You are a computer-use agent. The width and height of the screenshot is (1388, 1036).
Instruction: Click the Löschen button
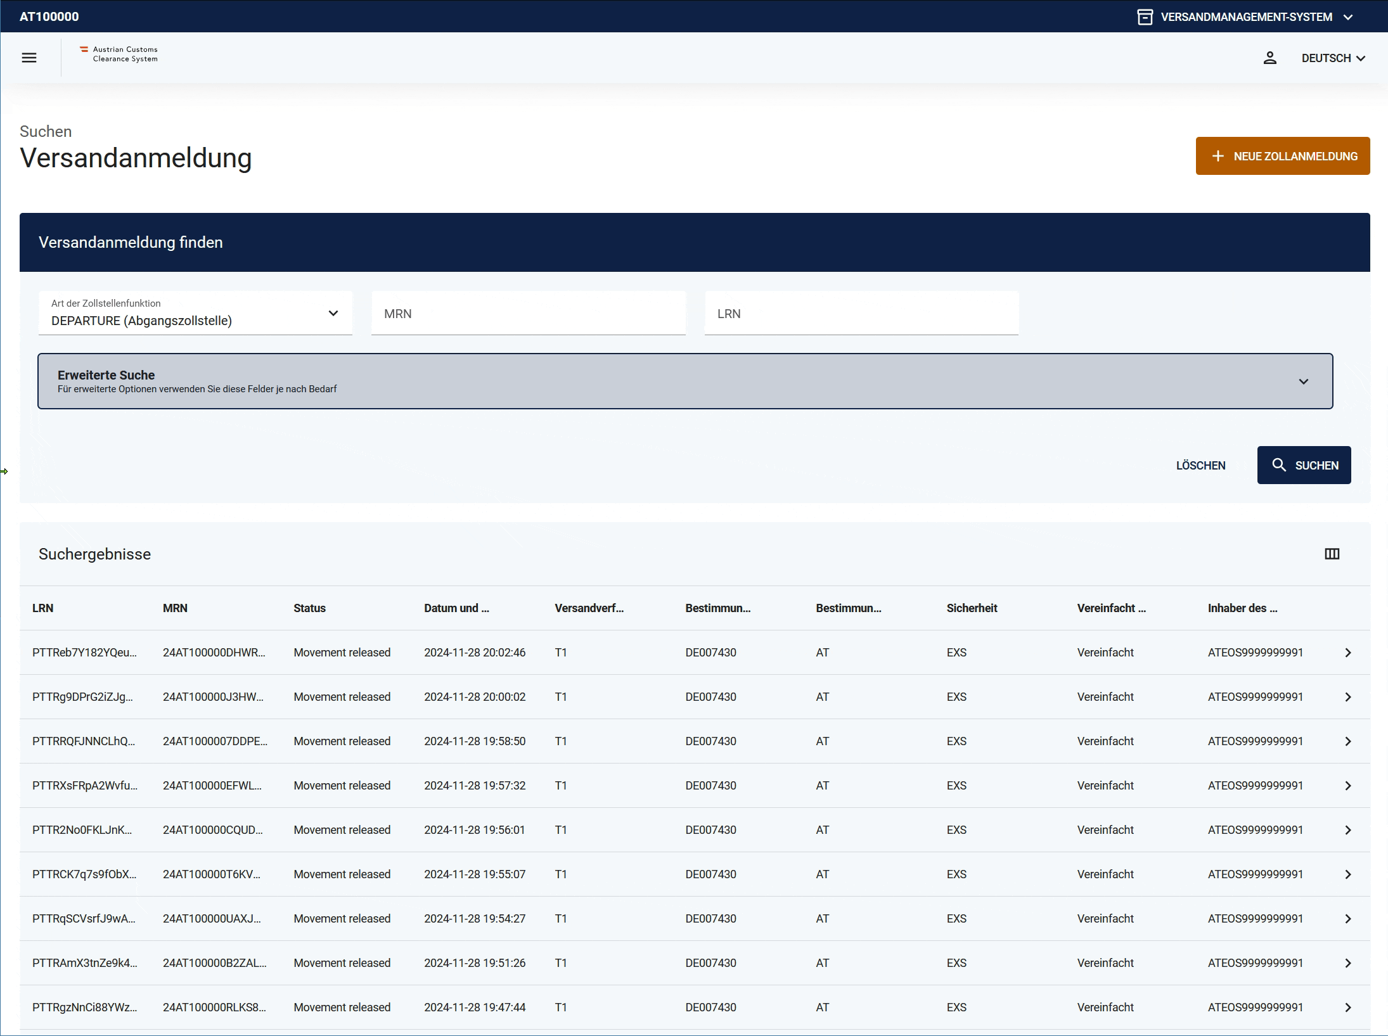coord(1200,465)
